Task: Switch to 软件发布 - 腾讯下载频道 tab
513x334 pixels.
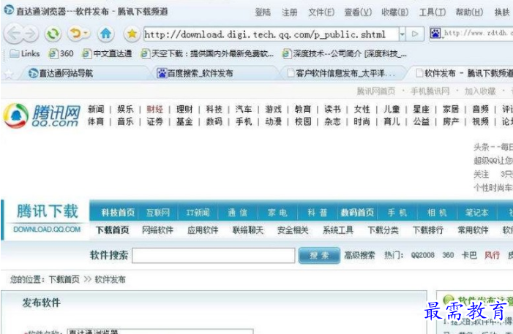Action: 465,73
